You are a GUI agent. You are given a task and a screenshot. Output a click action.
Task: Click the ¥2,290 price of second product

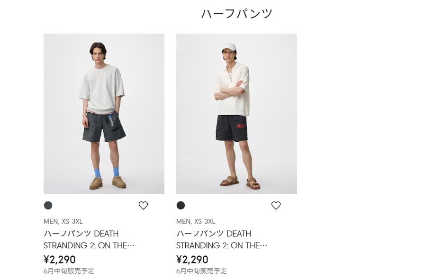coord(192,259)
